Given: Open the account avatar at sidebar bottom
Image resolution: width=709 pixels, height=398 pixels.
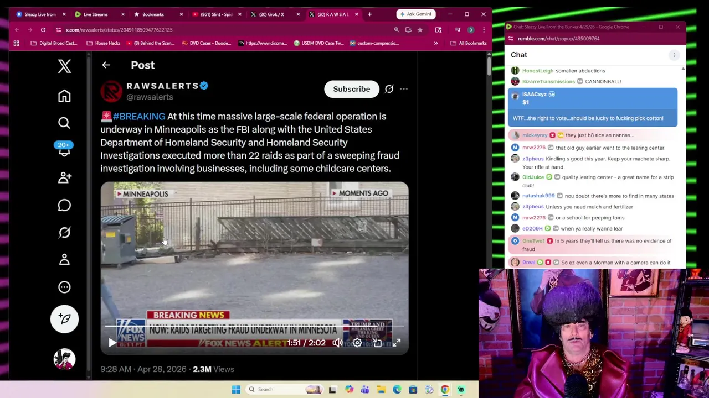Looking at the screenshot, I should (64, 359).
